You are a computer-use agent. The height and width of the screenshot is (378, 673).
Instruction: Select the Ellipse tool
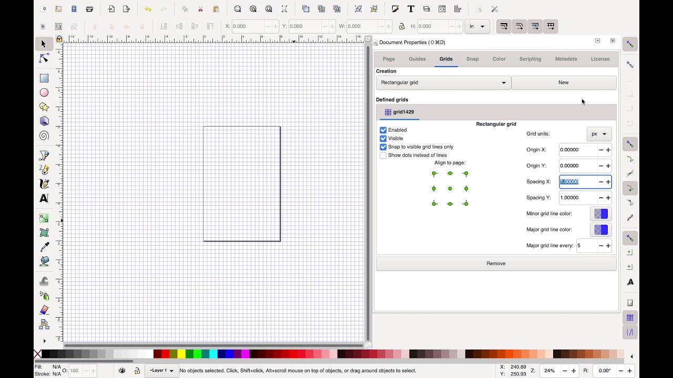tap(44, 92)
